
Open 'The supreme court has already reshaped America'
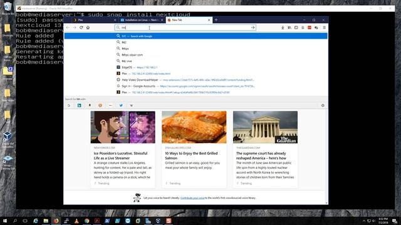(x=261, y=156)
